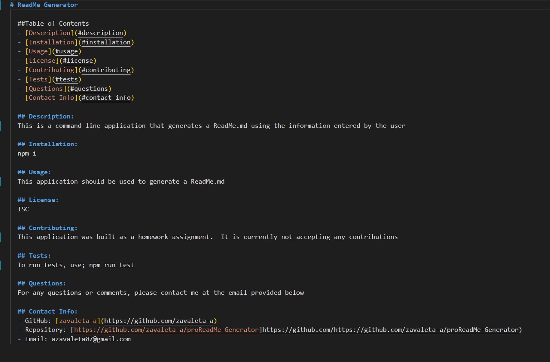550x362 pixels.
Task: Click the "## Usage:" section heading
Action: [x=34, y=172]
